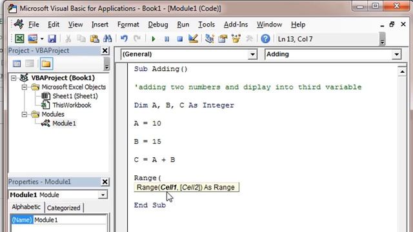
Task: Select the (Name) property row label
Action: tap(22, 220)
